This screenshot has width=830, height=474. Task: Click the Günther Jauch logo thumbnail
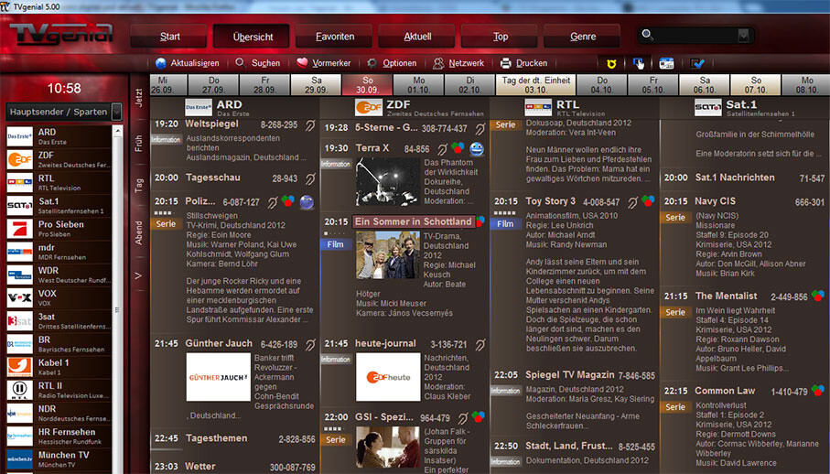tap(218, 377)
